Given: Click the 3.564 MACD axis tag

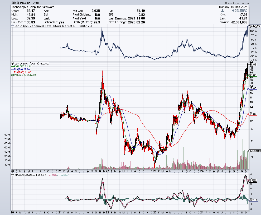Looking at the screenshot, I should (253, 181).
